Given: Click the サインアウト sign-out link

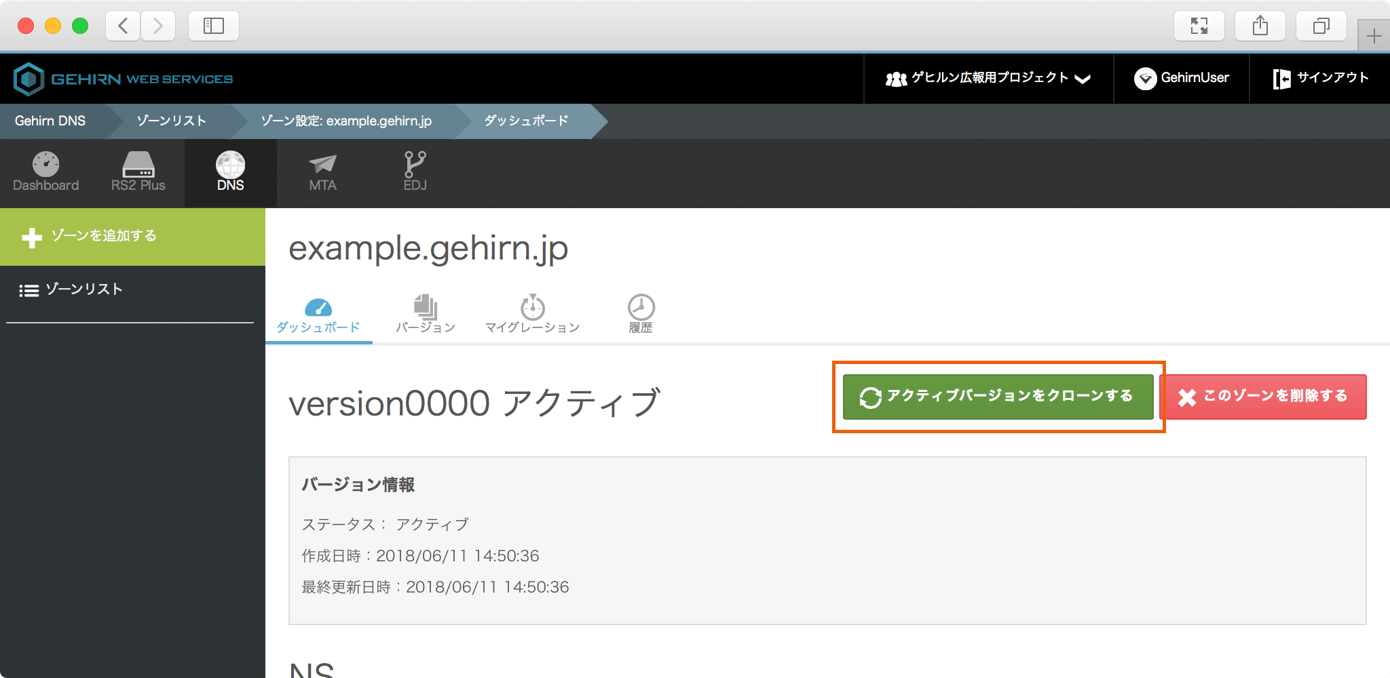Looking at the screenshot, I should coord(1320,79).
